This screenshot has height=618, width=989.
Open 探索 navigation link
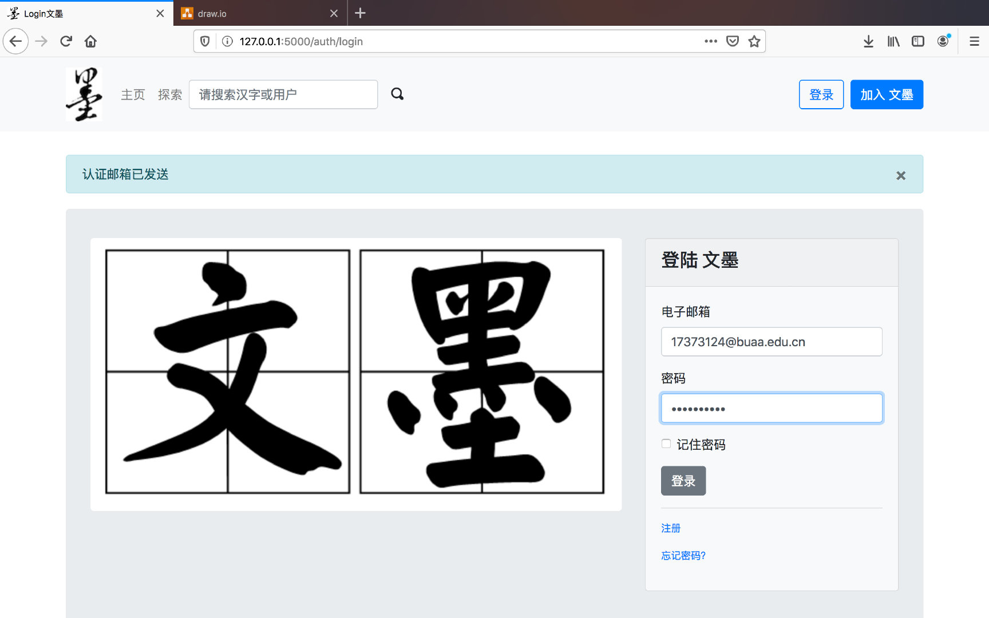170,94
